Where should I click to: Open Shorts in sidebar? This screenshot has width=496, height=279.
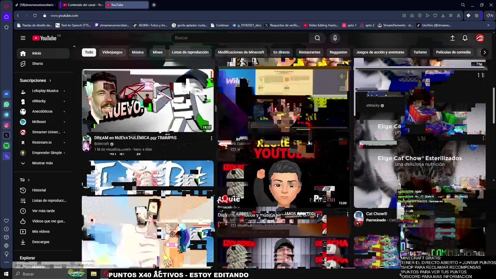tap(43, 64)
